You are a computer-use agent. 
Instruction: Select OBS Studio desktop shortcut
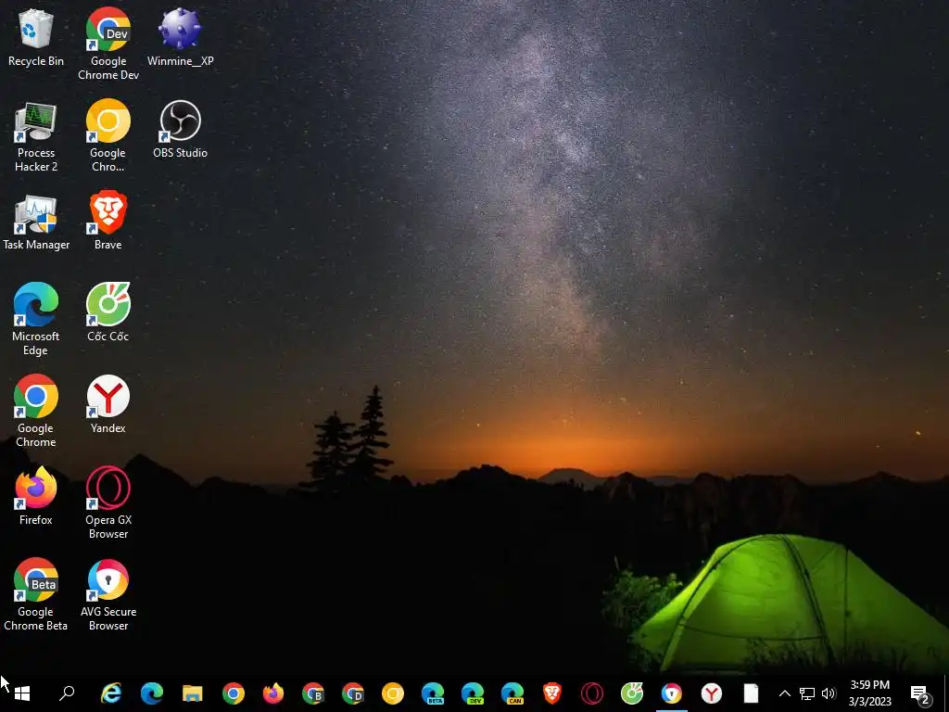pos(181,130)
